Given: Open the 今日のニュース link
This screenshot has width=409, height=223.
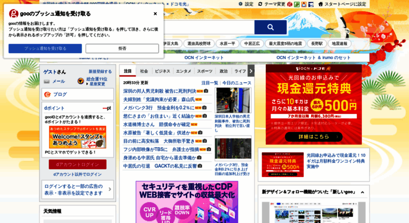Looking at the screenshot, I should [237, 83].
